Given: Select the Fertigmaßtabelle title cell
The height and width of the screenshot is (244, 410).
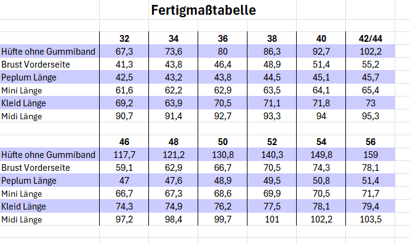Looking at the screenshot, I should tap(203, 10).
